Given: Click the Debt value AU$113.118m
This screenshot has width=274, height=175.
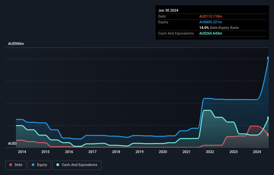Looking at the screenshot, I should [x=211, y=16].
